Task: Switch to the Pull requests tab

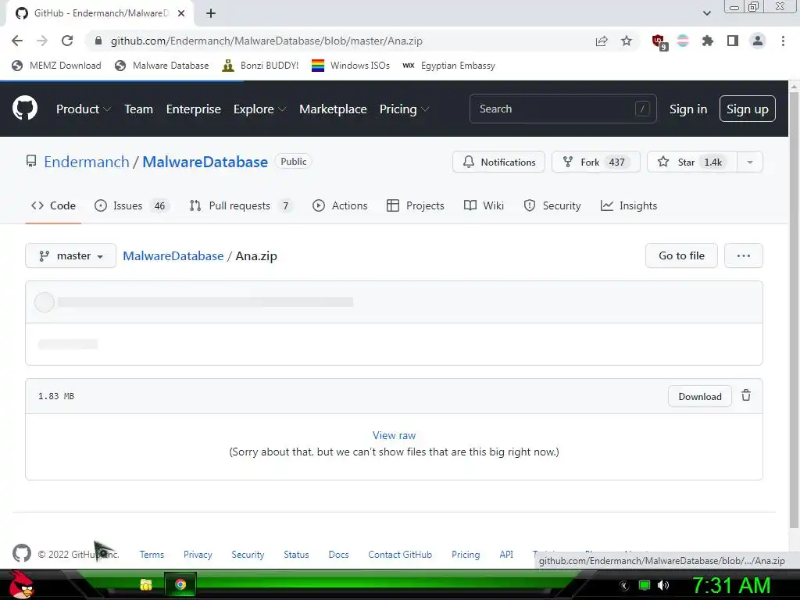Action: [241, 205]
